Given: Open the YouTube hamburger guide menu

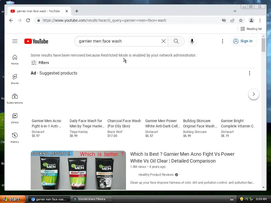Looking at the screenshot, I should (x=15, y=41).
